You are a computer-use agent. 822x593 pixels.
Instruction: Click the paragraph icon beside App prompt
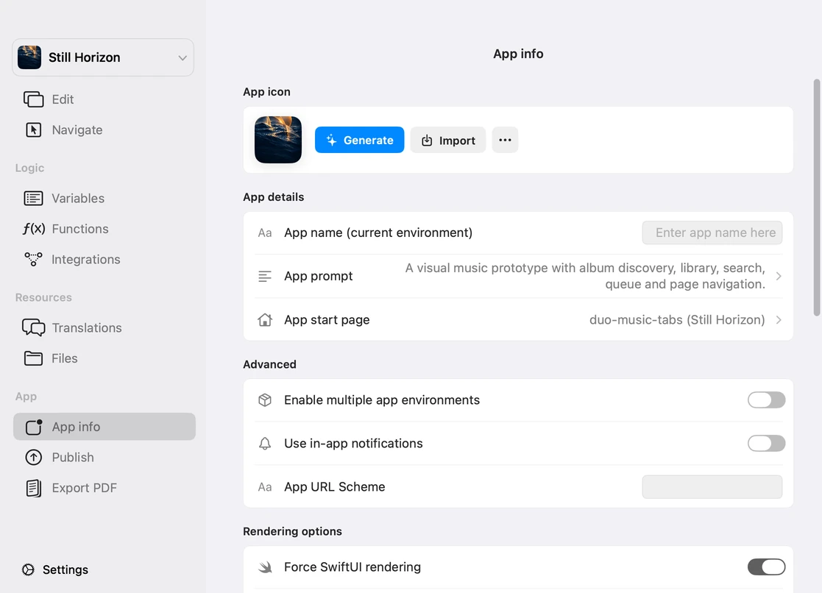point(265,277)
